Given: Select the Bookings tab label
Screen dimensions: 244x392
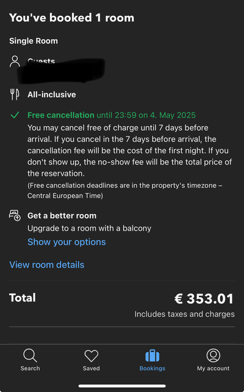Looking at the screenshot, I should tap(152, 369).
